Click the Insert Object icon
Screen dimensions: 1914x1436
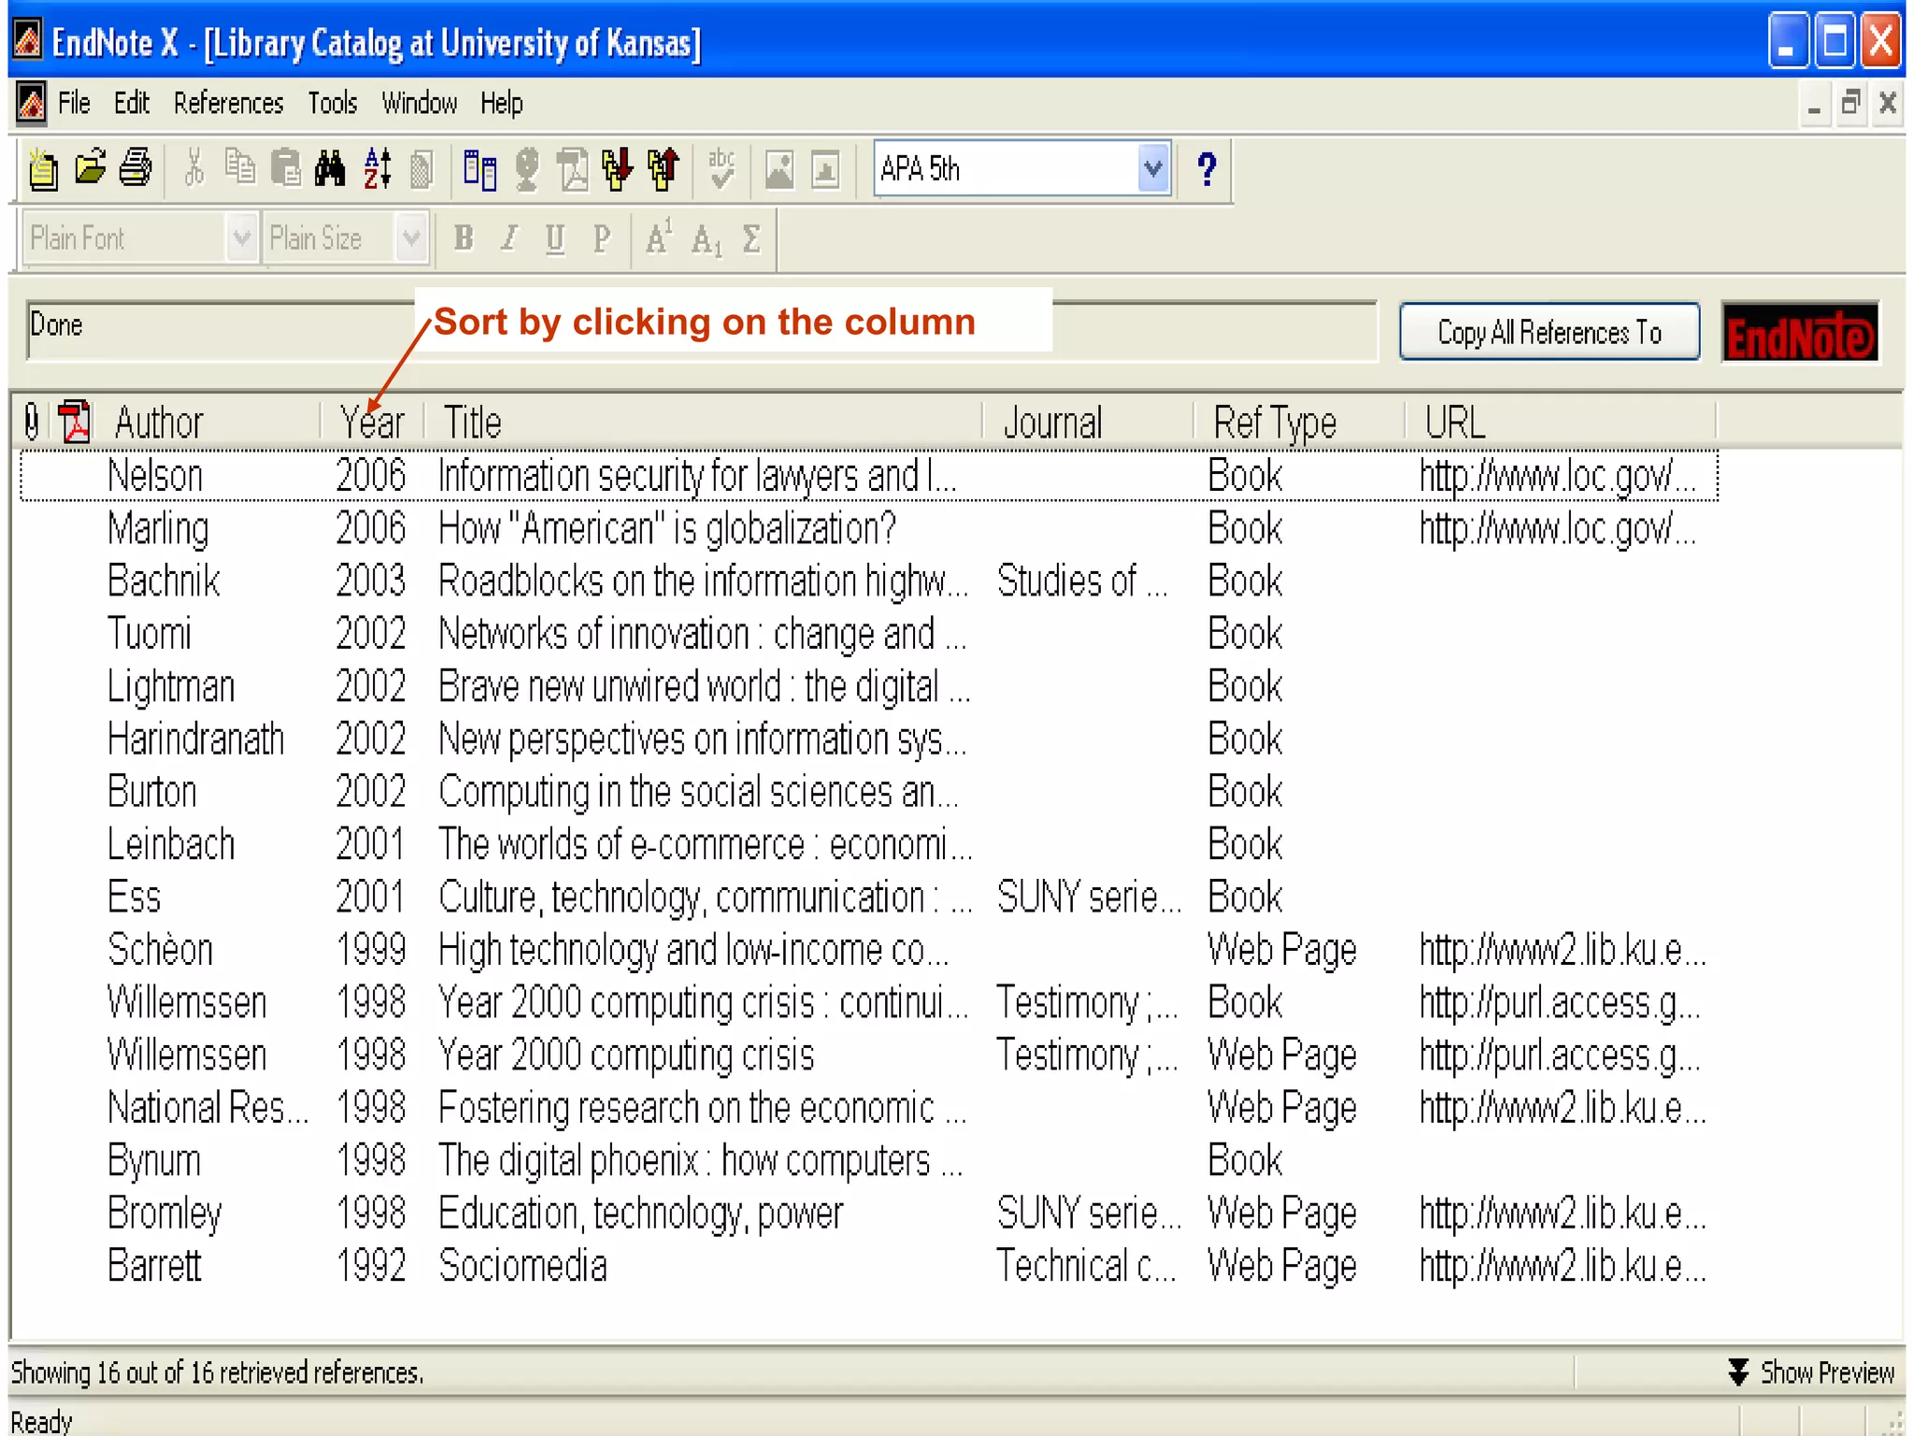[825, 170]
